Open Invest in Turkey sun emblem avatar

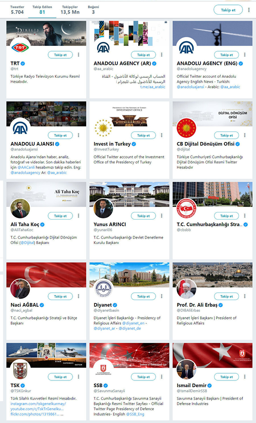(x=103, y=128)
